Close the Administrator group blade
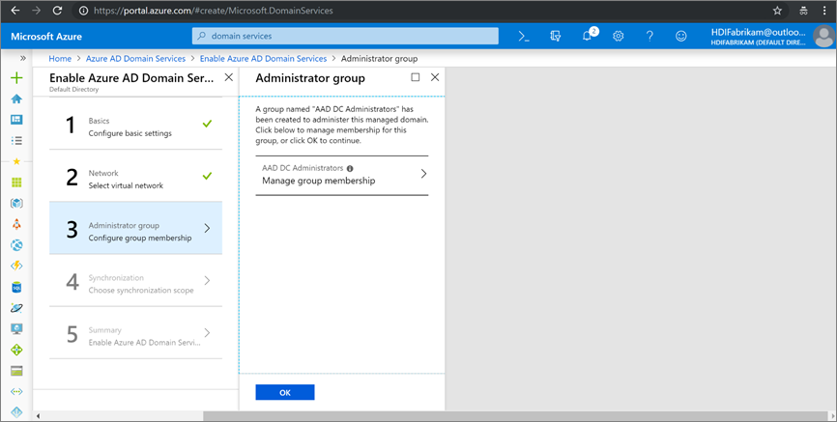Screen dimensions: 837x422 click(x=435, y=77)
